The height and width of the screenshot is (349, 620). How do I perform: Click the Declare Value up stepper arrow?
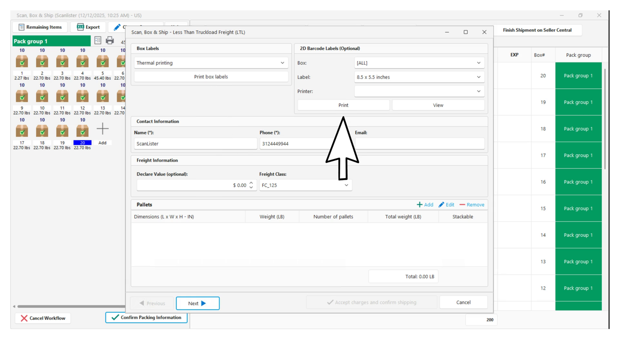[251, 183]
